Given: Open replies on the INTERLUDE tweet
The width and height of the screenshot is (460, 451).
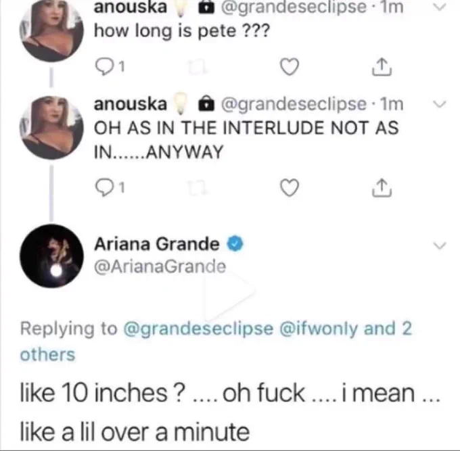Looking at the screenshot, I should pyautogui.click(x=110, y=188).
